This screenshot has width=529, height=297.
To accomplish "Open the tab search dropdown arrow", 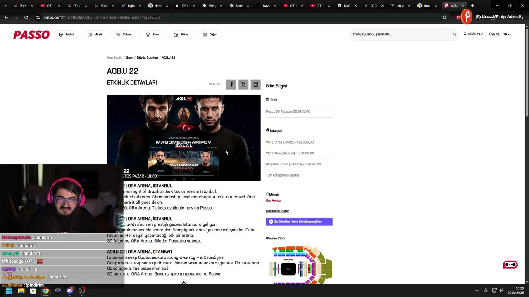I will (5, 6).
